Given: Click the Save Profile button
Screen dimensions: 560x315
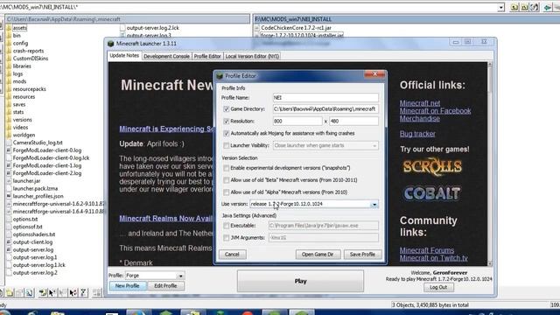Looking at the screenshot, I should 362,255.
